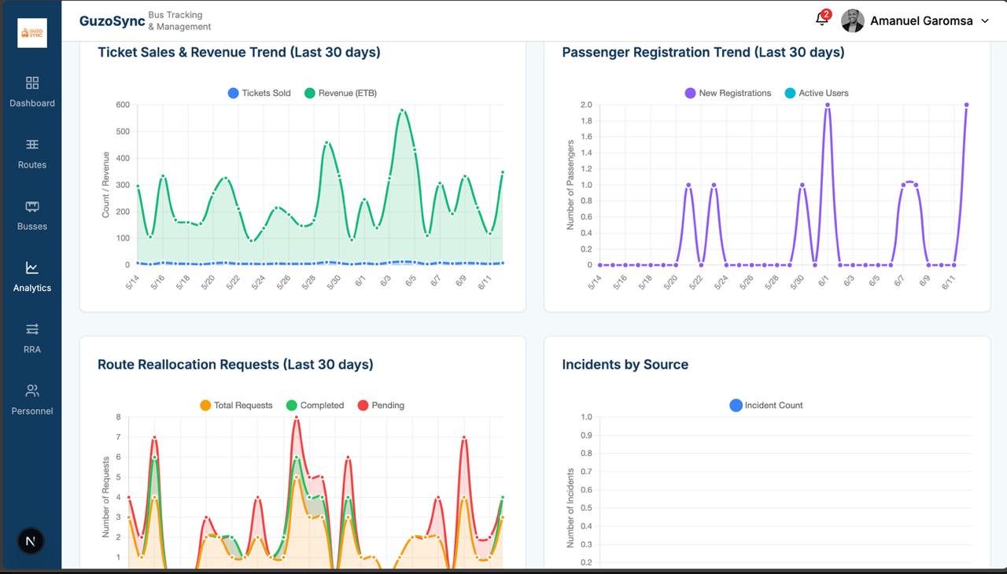Click the Routes sidebar icon
Viewport: 1007px width, 574px height.
point(32,145)
